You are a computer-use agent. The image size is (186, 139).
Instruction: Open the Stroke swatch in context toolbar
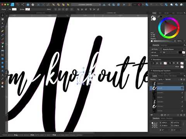[28, 9]
